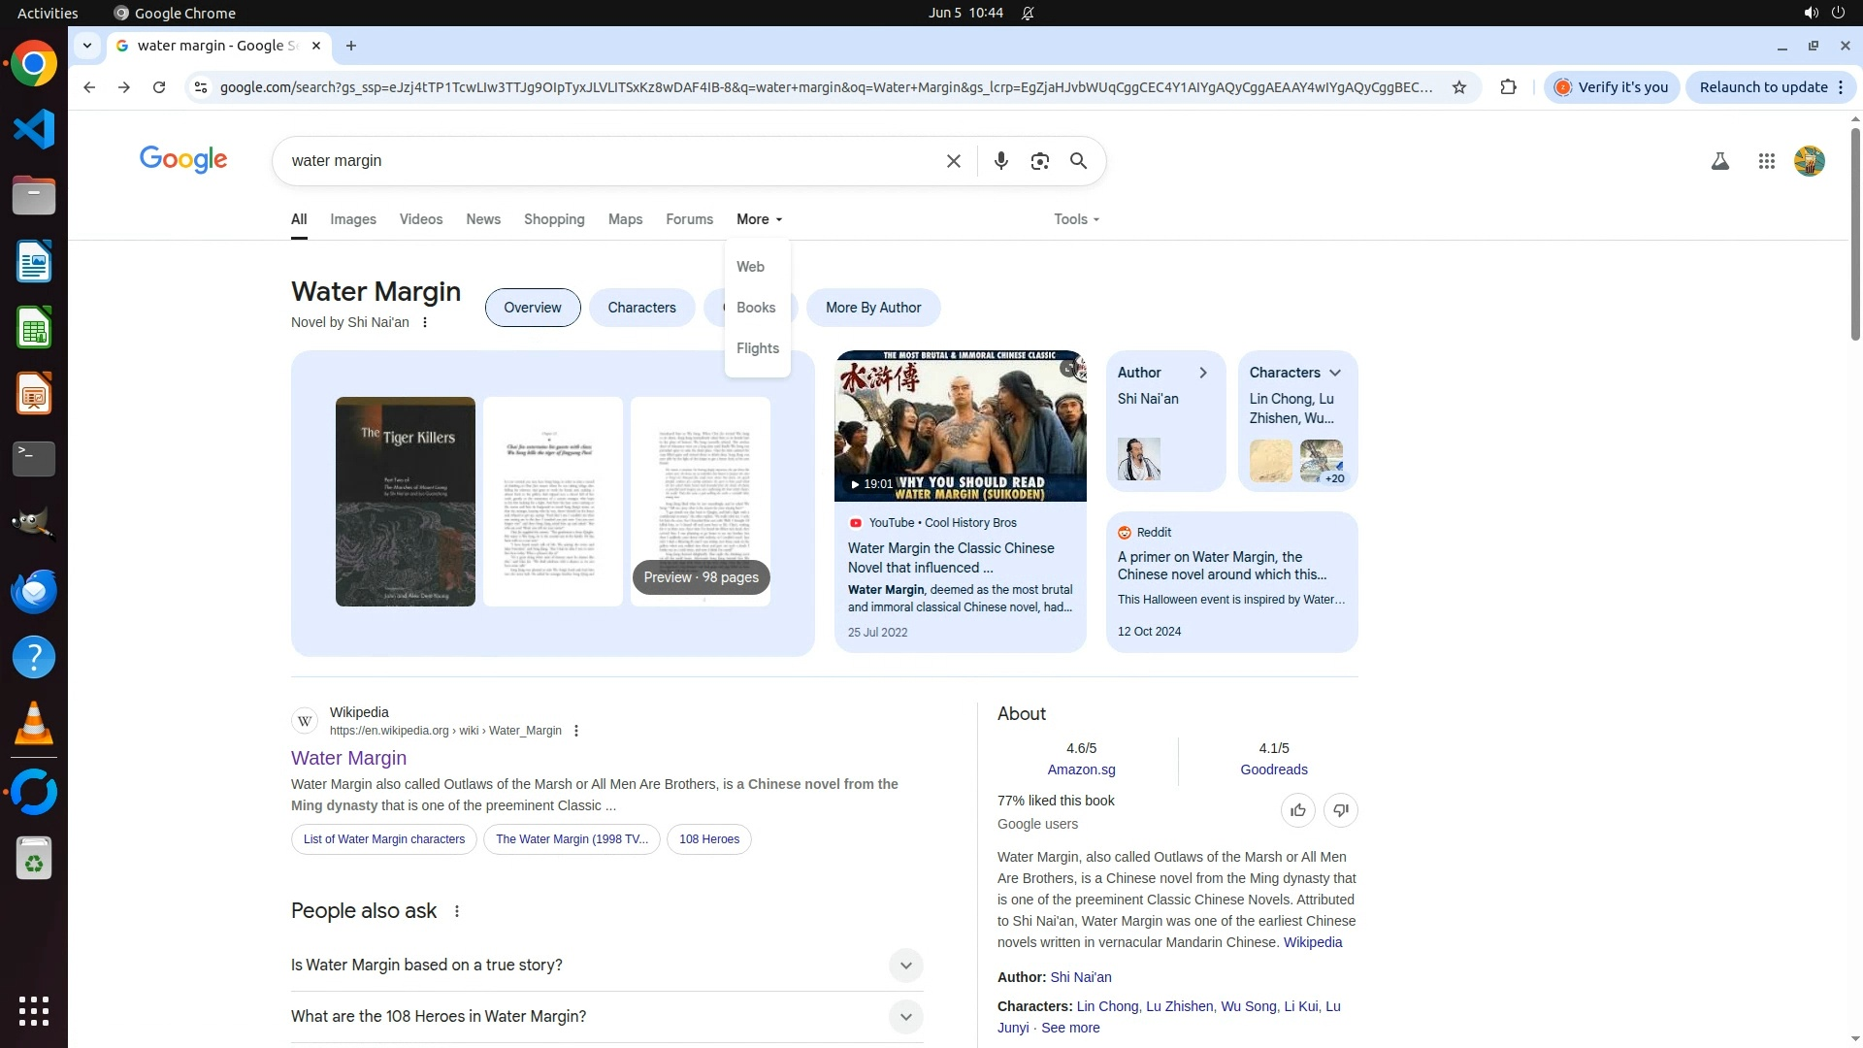The image size is (1863, 1048).
Task: Open Chrome extensions puzzle icon
Action: tap(1508, 87)
